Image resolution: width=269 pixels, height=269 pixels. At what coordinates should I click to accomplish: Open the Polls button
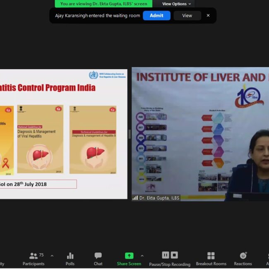point(70,259)
